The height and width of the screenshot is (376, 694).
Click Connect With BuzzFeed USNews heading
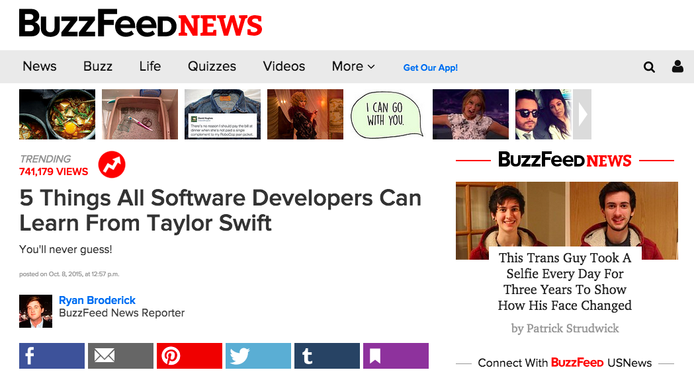click(565, 363)
